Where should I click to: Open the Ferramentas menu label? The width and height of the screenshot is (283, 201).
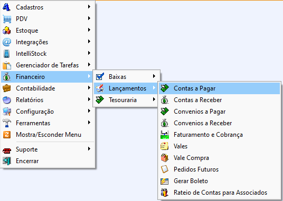(x=33, y=123)
